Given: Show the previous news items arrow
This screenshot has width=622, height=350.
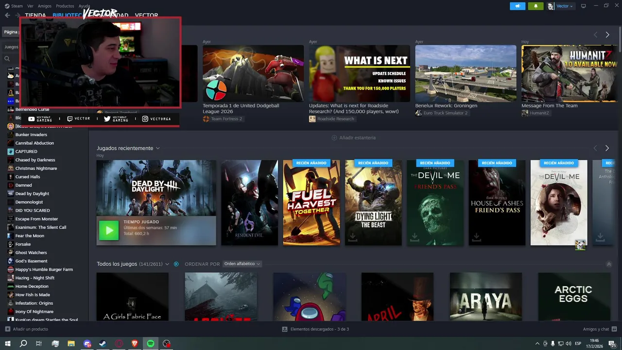Looking at the screenshot, I should pos(595,35).
